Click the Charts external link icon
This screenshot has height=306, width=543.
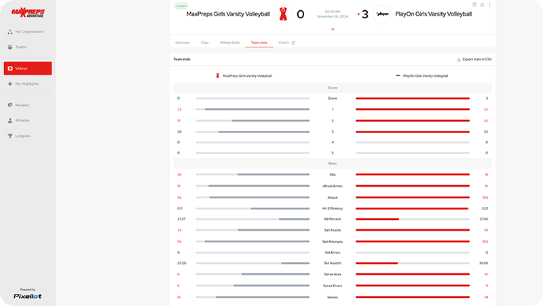[293, 43]
